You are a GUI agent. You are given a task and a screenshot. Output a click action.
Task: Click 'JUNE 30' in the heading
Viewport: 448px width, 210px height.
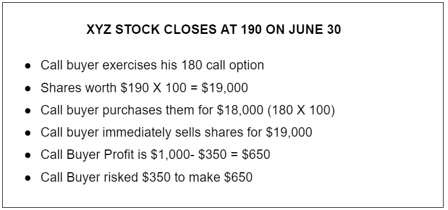click(315, 29)
